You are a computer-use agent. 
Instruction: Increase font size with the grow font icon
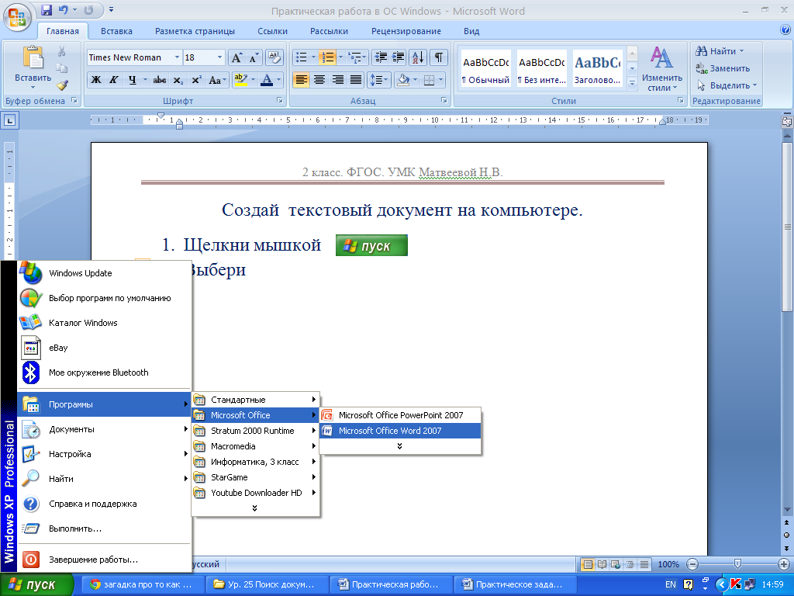coord(236,57)
